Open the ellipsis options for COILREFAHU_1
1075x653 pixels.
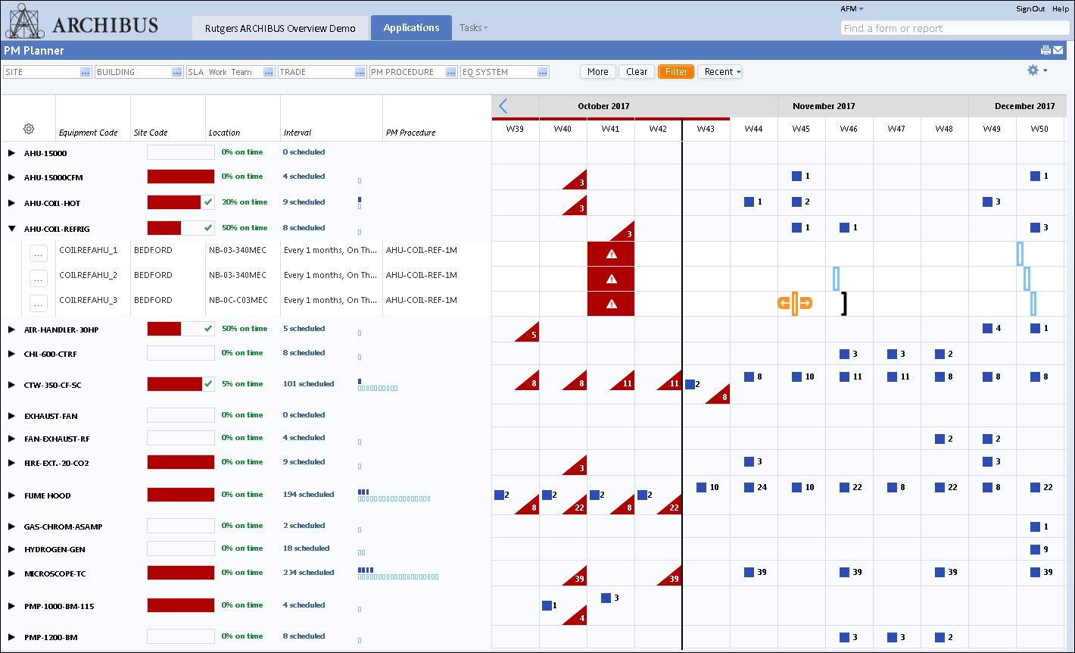[x=38, y=253]
